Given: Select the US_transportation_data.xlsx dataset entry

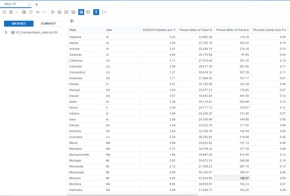Looking at the screenshot, I should [x=38, y=33].
